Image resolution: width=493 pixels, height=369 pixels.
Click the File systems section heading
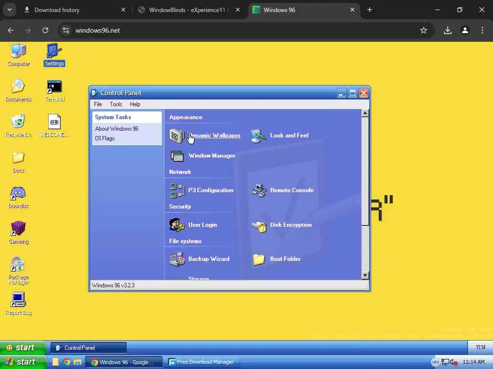pos(185,241)
